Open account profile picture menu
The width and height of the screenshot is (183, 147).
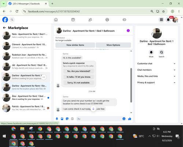click(x=175, y=19)
